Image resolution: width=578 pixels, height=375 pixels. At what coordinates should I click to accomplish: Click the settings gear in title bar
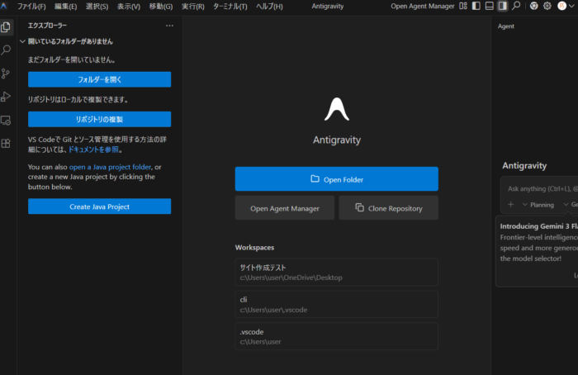coord(547,7)
